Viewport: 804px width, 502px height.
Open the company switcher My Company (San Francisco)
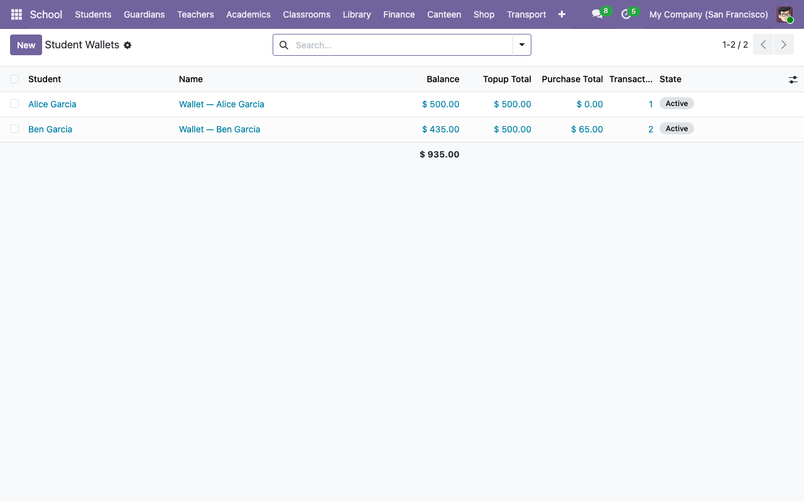(709, 14)
